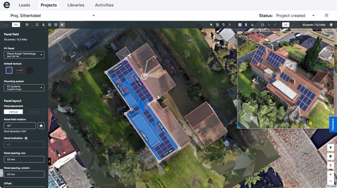Choose the solid blue default texture swatch

(x=9, y=70)
